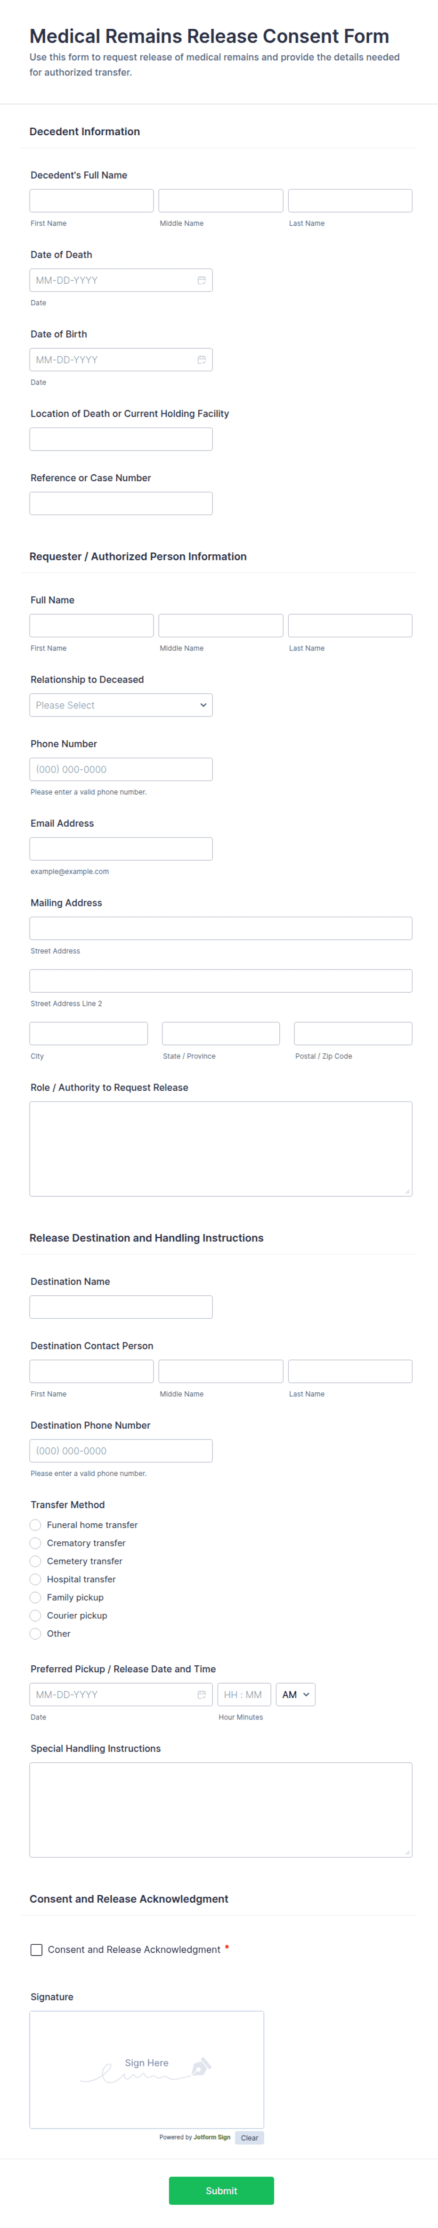Focus the Reference or Case Number field
This screenshot has height=2228, width=438.
[x=121, y=502]
